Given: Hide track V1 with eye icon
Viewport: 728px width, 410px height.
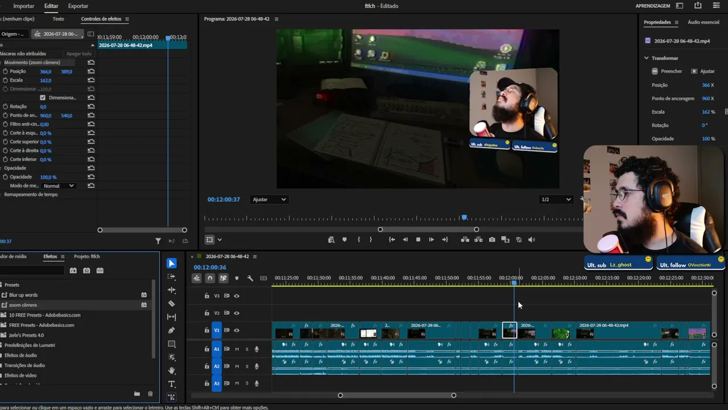Looking at the screenshot, I should 237,330.
